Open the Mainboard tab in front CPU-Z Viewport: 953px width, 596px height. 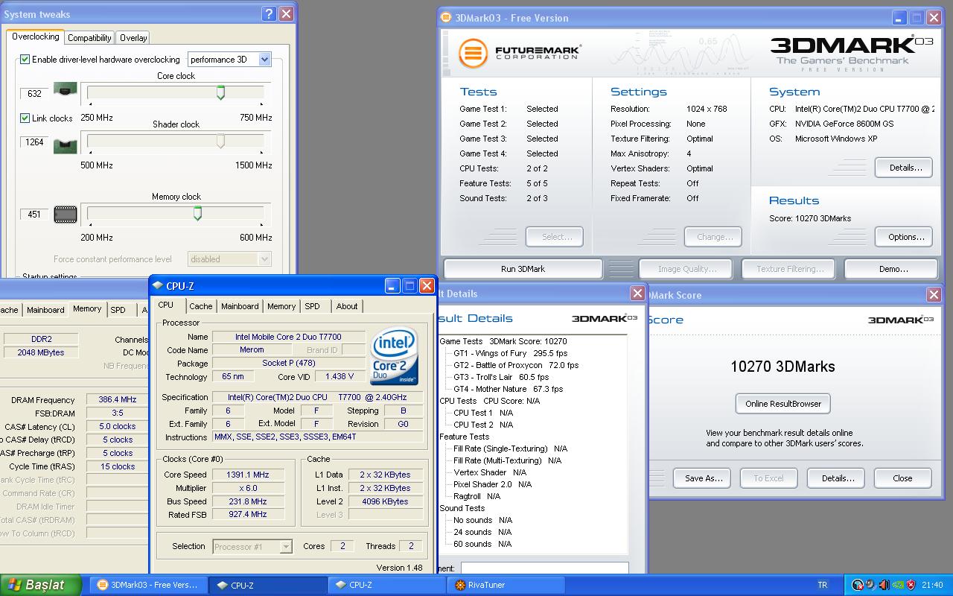tap(240, 306)
